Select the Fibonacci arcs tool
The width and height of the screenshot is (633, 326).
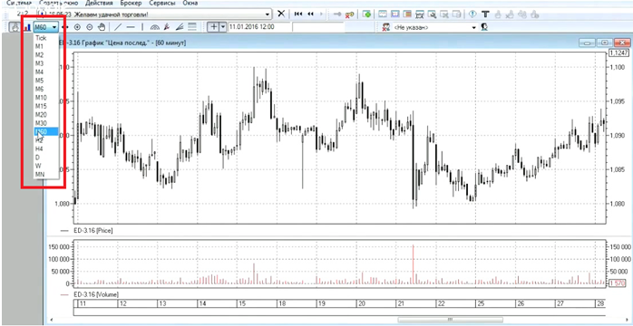click(154, 27)
